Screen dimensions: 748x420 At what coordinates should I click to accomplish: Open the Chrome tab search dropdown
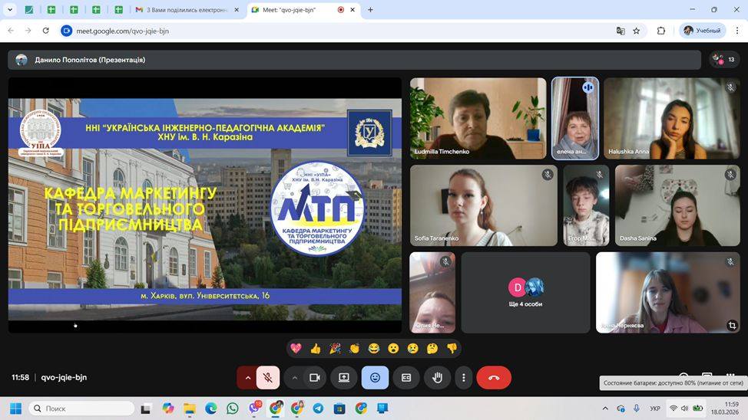(x=11, y=10)
